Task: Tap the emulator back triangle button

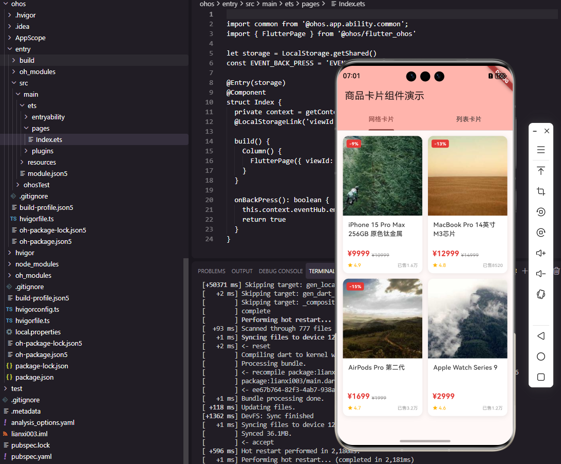Action: (x=540, y=336)
